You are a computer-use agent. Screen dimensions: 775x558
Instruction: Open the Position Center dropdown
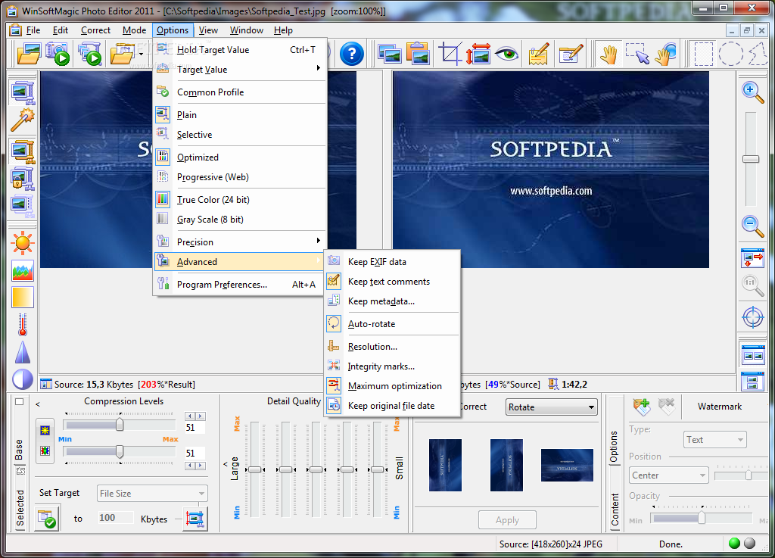[x=669, y=475]
